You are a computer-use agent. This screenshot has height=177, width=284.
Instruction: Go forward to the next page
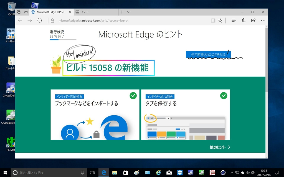[30, 20]
